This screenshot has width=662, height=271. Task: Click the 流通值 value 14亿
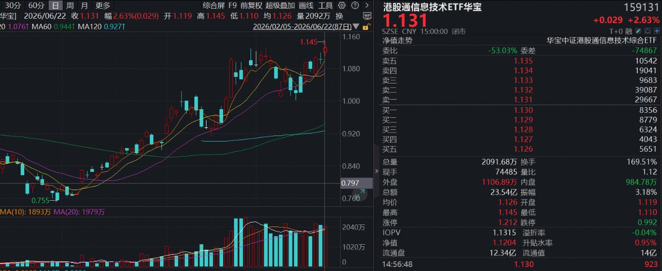[x=648, y=253]
